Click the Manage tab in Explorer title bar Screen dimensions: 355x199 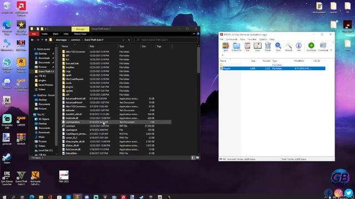coord(80,29)
